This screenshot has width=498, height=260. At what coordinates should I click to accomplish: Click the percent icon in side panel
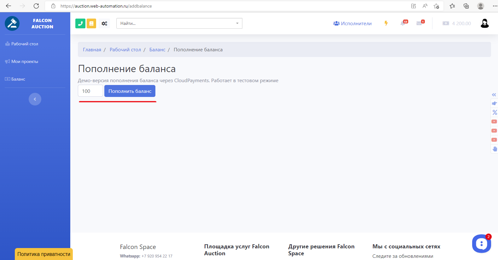(x=494, y=112)
